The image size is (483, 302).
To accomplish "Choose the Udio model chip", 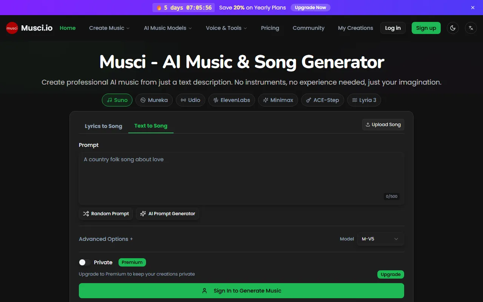I will click(x=191, y=100).
